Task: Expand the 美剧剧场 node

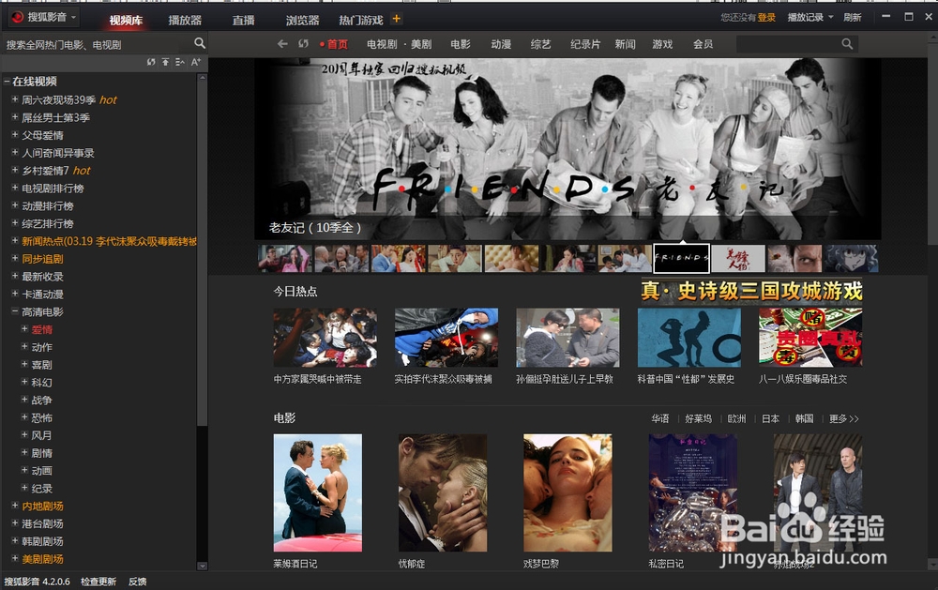Action: 15,558
